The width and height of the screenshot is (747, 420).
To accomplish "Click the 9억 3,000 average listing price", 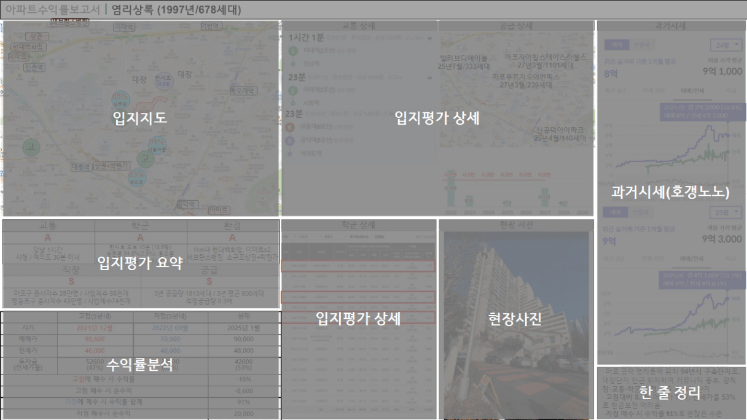I will pyautogui.click(x=721, y=239).
